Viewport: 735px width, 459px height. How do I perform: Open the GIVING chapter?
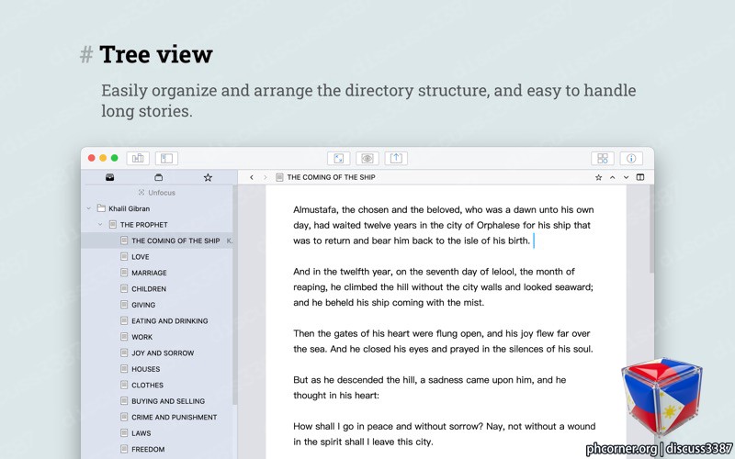click(143, 305)
